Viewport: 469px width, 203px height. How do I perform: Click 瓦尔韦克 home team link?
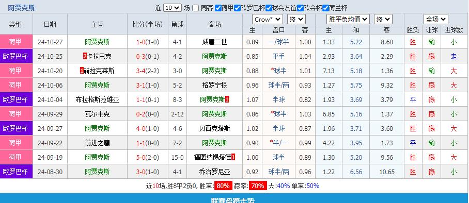pyautogui.click(x=97, y=114)
